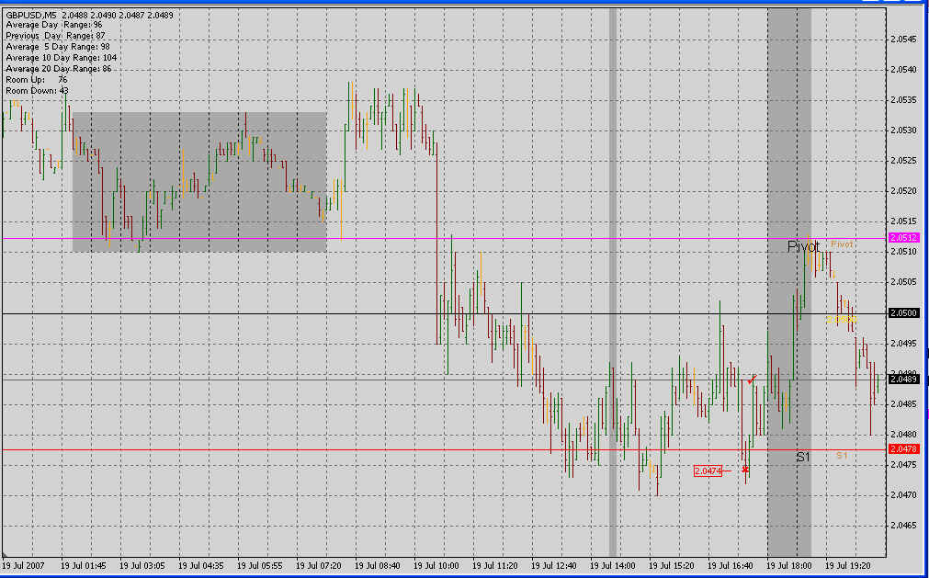This screenshot has height=578, width=929.
Task: Click the small orange S1 label
Action: 842,456
